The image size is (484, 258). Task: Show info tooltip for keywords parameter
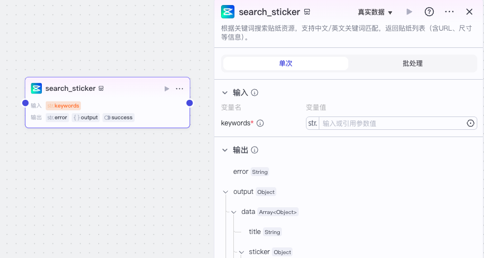click(260, 123)
